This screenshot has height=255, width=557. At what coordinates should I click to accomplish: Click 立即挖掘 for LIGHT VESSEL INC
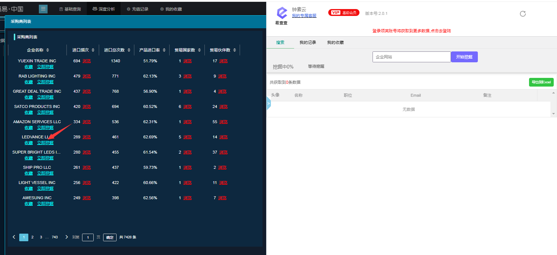(45, 188)
